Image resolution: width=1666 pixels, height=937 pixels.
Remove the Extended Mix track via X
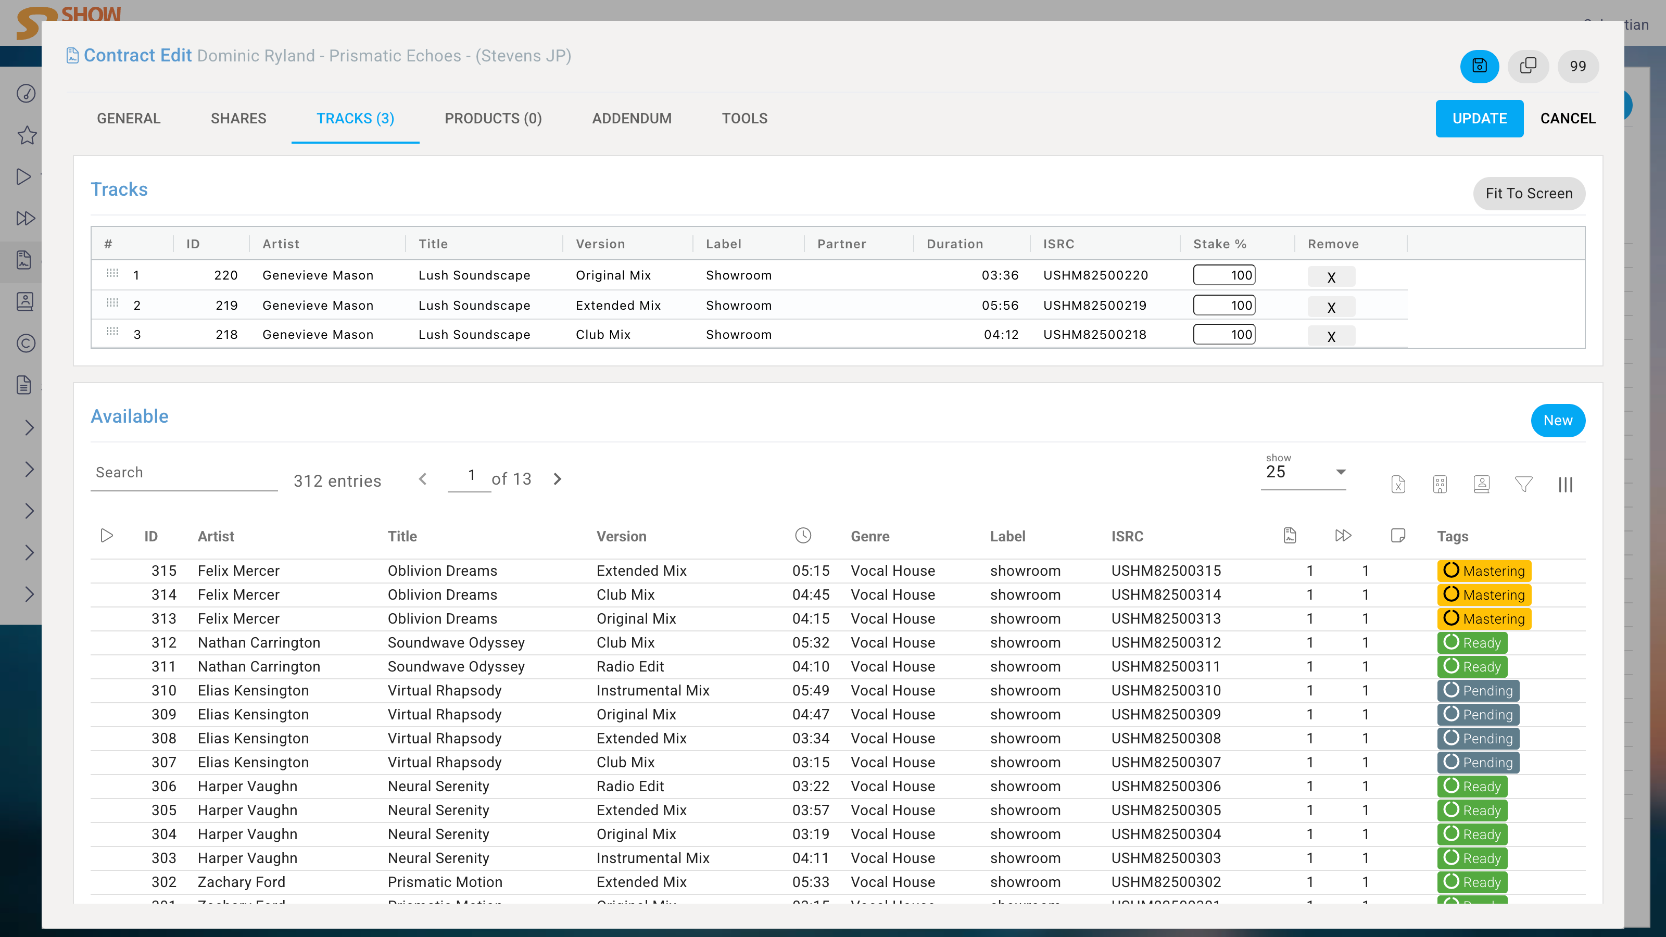pyautogui.click(x=1331, y=307)
